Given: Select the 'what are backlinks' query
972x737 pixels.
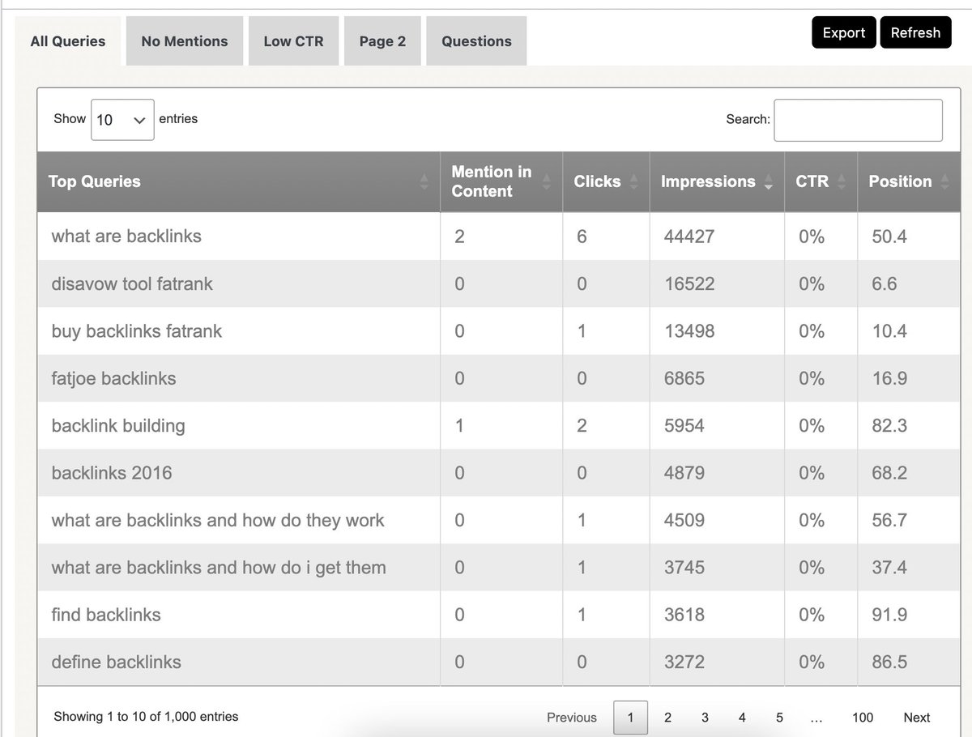Looking at the screenshot, I should (x=126, y=236).
